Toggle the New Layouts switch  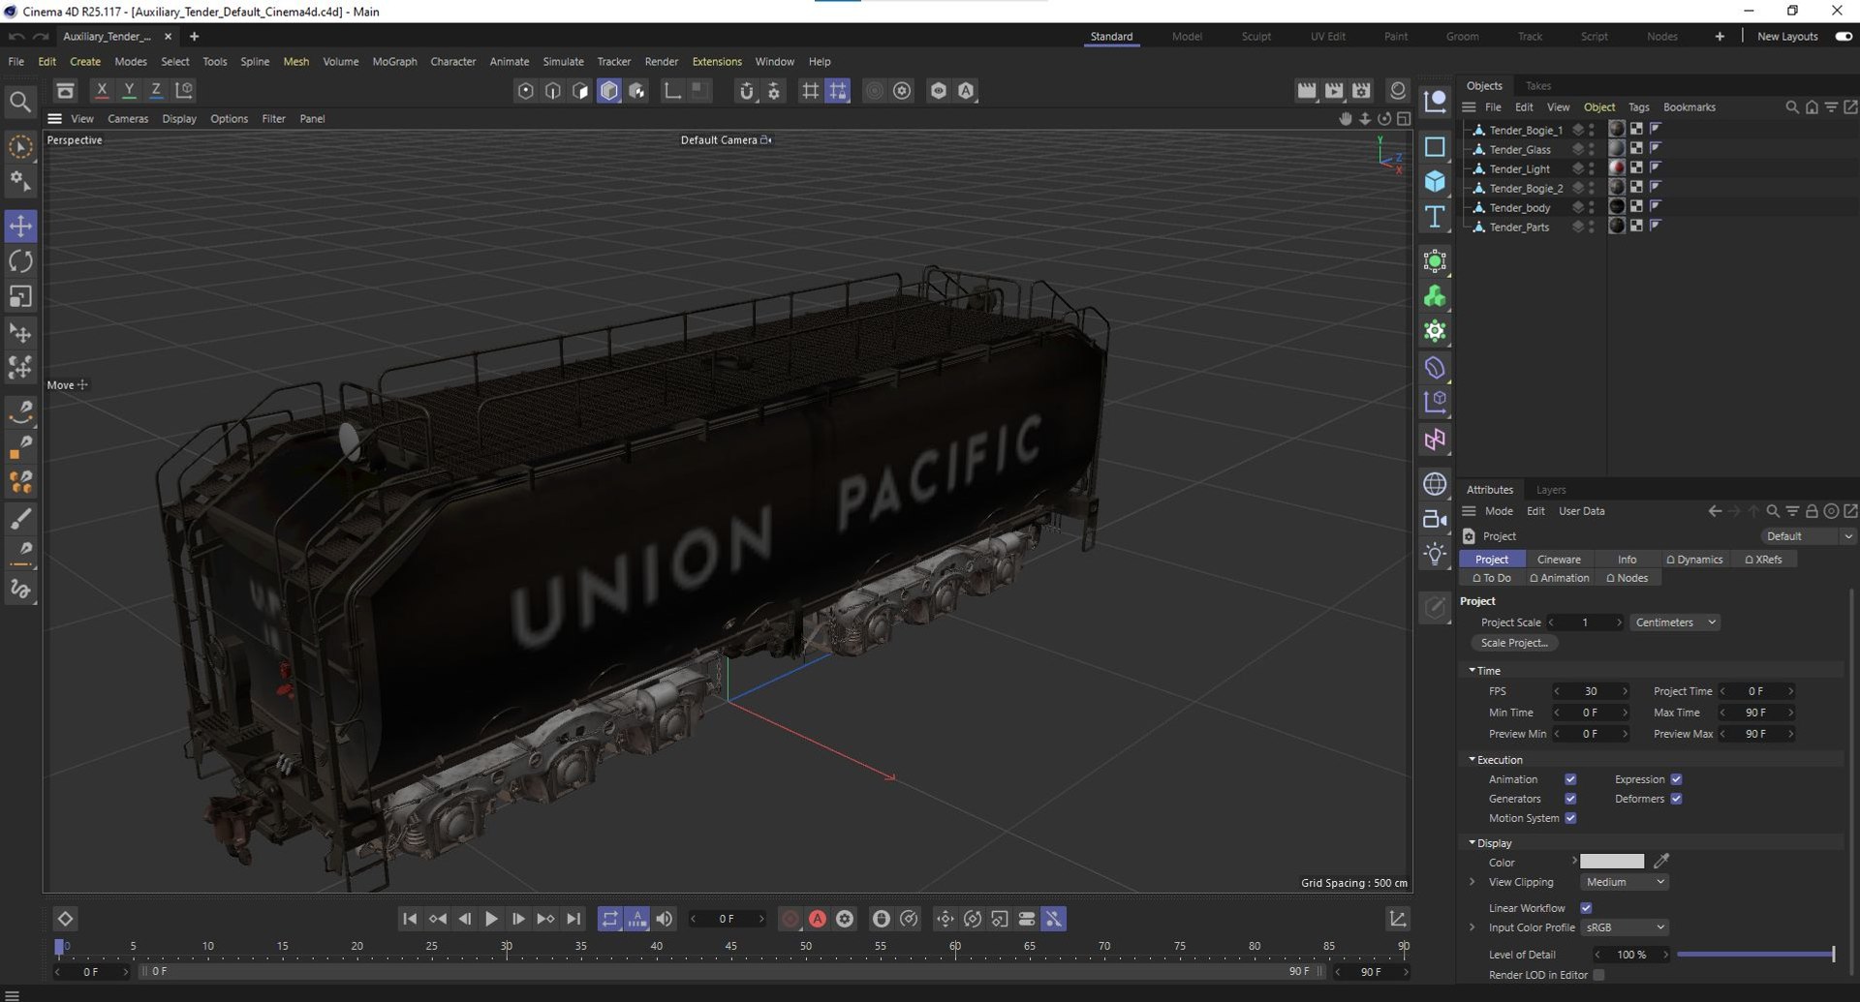tap(1844, 36)
